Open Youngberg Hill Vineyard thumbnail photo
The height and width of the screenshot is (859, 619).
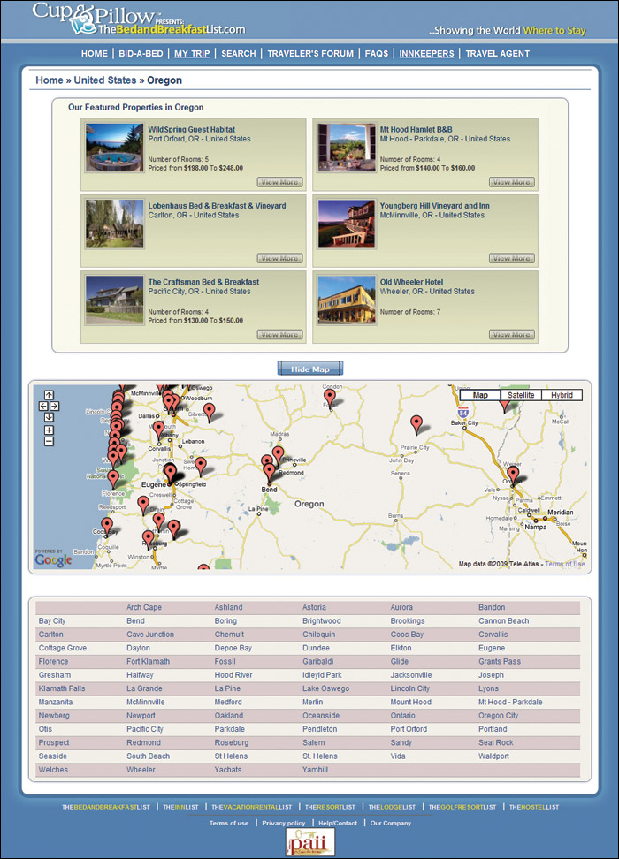click(x=347, y=224)
